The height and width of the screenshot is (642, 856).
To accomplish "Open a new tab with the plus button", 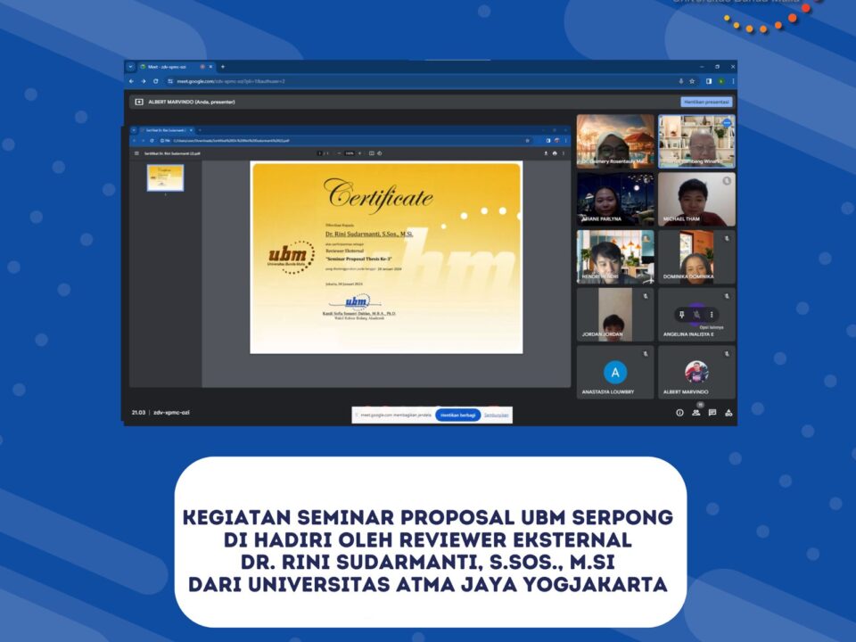I will (223, 67).
